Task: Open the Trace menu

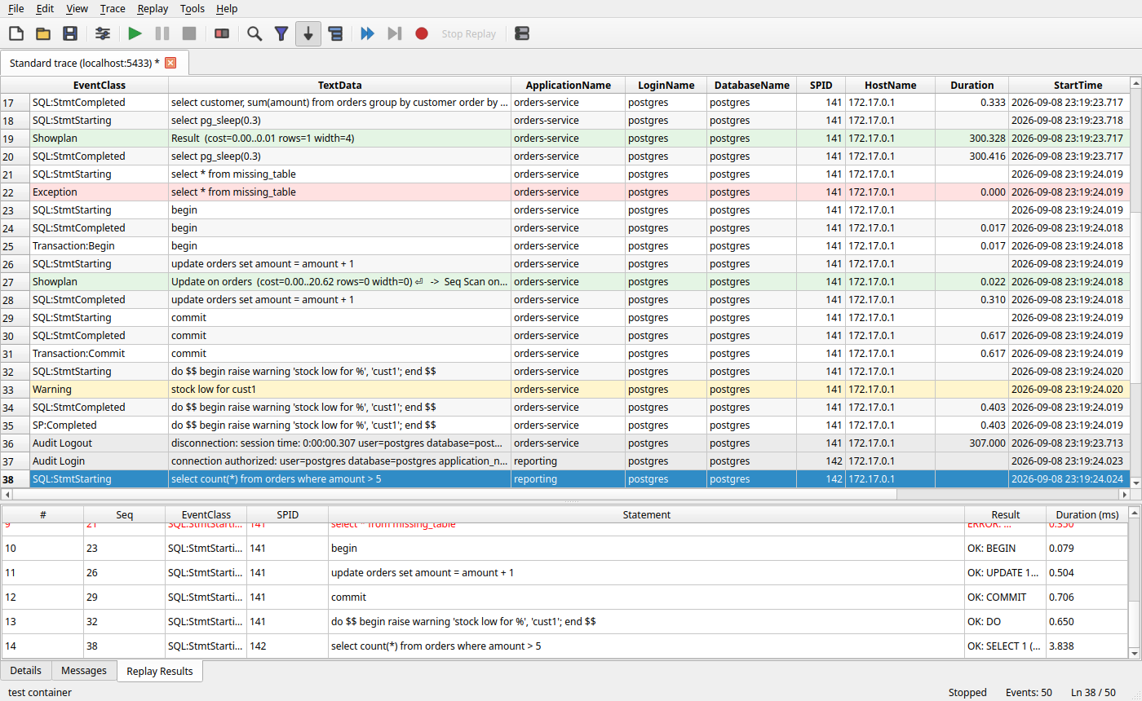Action: 113,8
